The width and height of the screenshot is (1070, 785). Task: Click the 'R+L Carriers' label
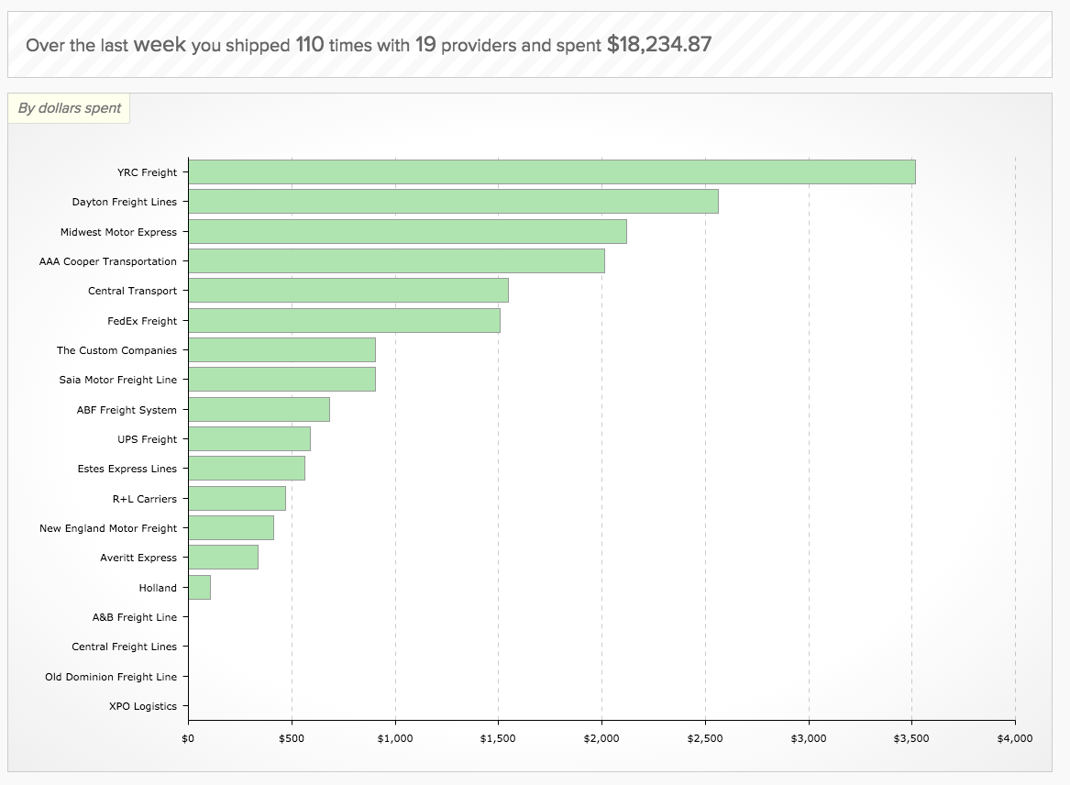click(x=145, y=499)
